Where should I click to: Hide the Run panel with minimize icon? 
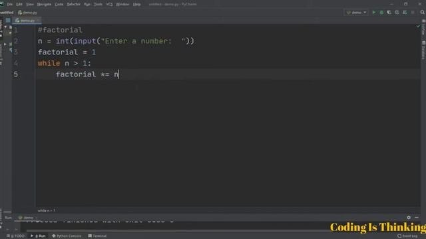(x=417, y=217)
